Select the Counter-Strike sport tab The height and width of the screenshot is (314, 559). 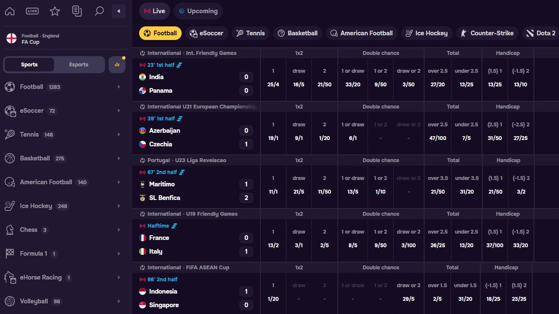pos(487,33)
